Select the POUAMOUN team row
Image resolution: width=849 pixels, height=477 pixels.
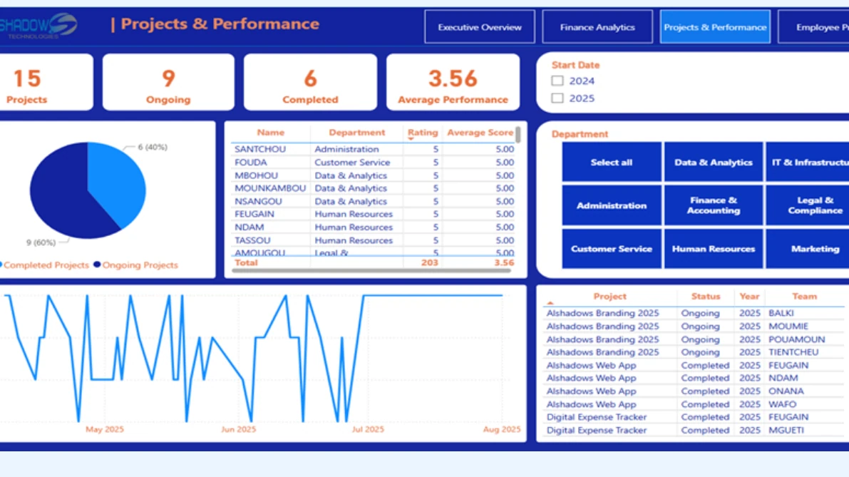[695, 339]
